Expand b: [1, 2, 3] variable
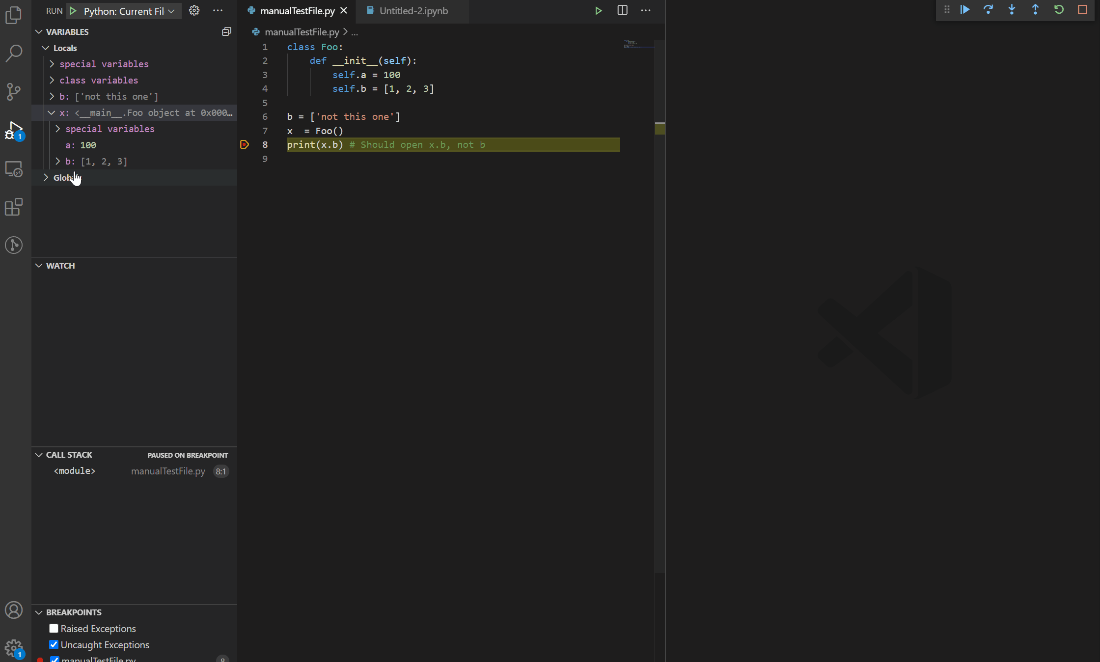Image resolution: width=1100 pixels, height=662 pixels. (57, 161)
